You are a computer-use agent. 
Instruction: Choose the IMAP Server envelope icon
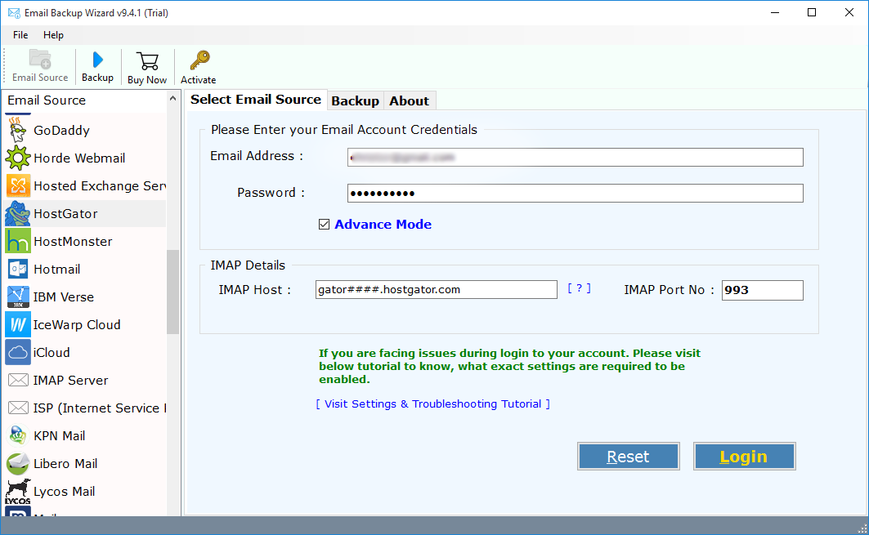(18, 380)
